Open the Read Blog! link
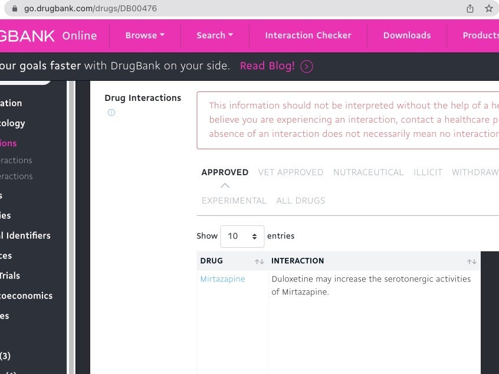The image size is (499, 374). point(267,66)
